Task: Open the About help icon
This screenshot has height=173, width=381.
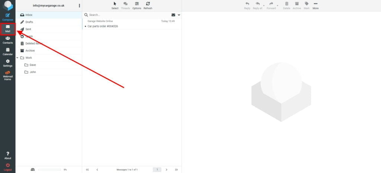Action: click(8, 156)
